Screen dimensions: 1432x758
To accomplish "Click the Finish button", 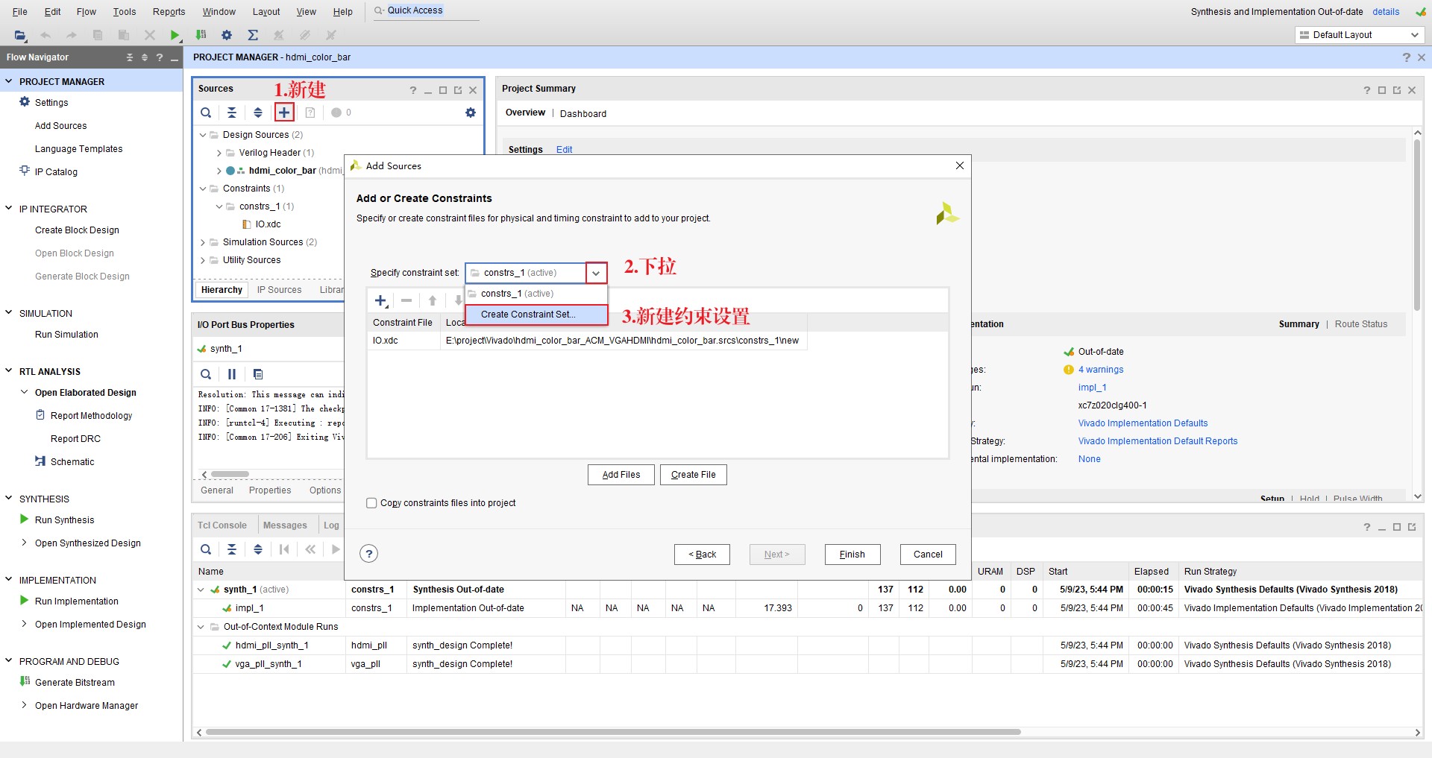I will pyautogui.click(x=852, y=555).
